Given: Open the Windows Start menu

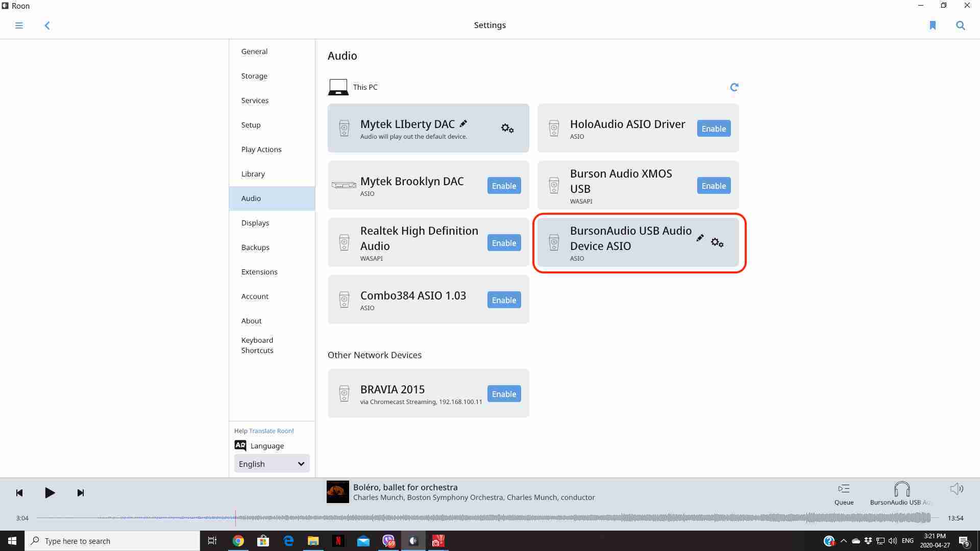Looking at the screenshot, I should pyautogui.click(x=12, y=541).
